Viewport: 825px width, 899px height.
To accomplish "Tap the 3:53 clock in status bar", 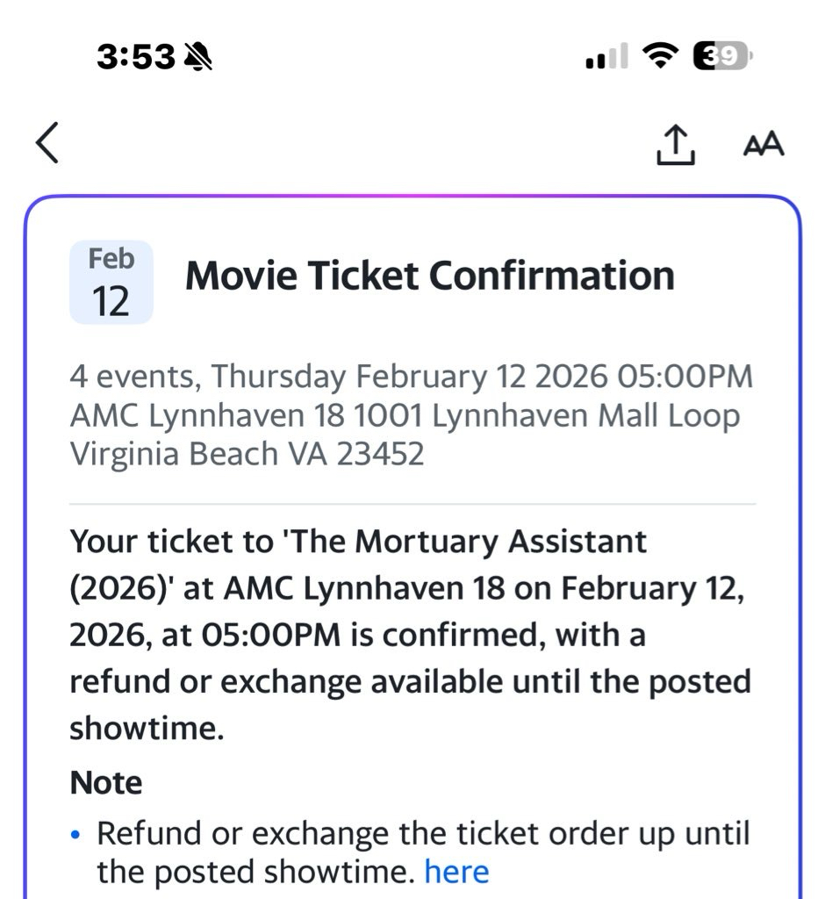I will [x=135, y=58].
